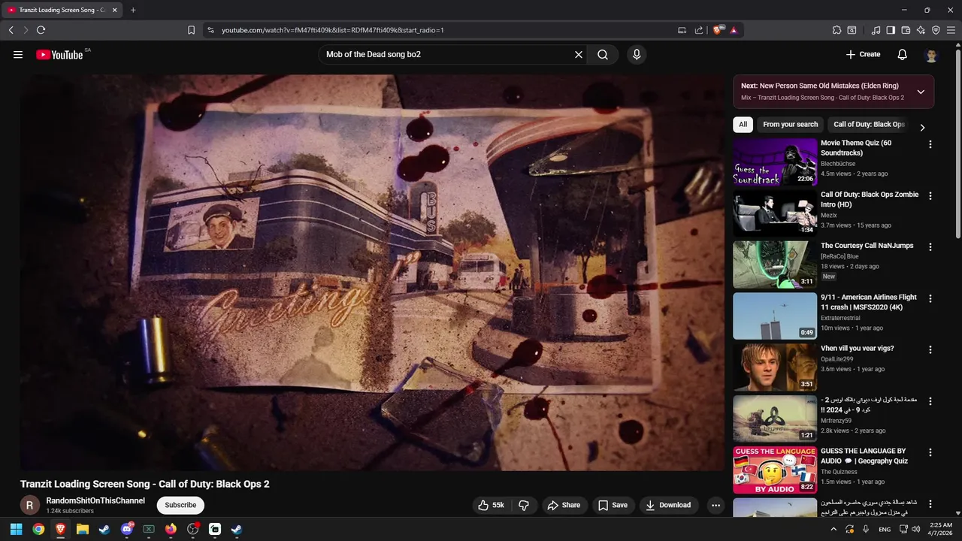Viewport: 962px width, 541px height.
Task: Open the YouTube guide hamburger menu
Action: 18,55
